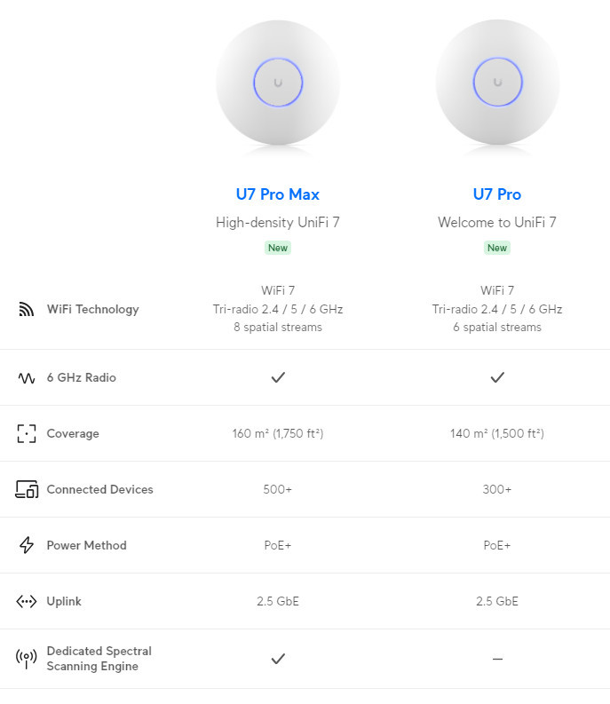Open the U7 Pro Max product link
Image resolution: width=610 pixels, height=704 pixels.
click(278, 194)
